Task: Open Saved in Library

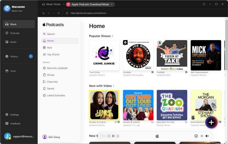Action: pos(60,88)
